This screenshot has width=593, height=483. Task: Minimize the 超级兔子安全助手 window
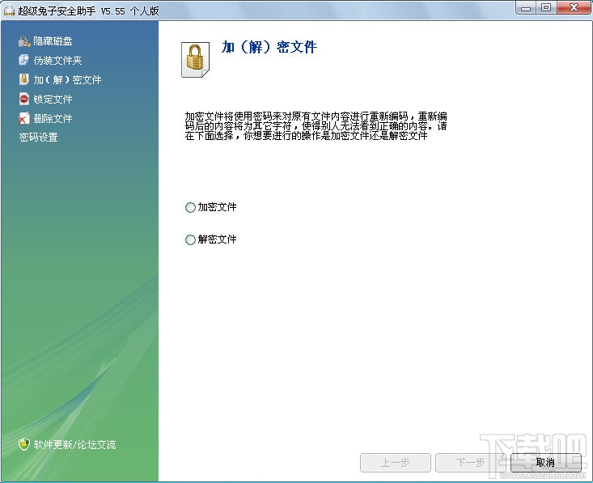point(526,7)
